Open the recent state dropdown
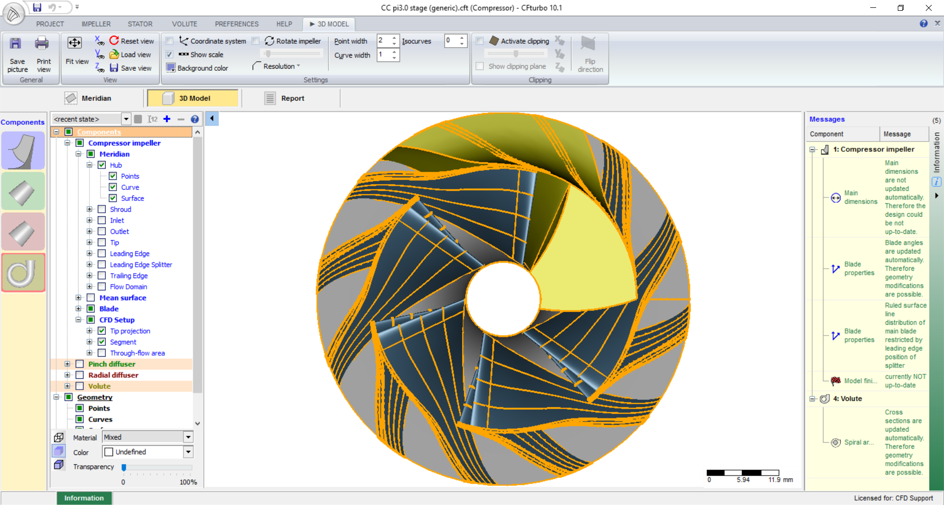This screenshot has width=944, height=505. coord(126,119)
